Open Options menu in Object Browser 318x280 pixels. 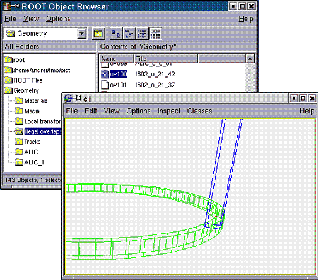(58, 19)
